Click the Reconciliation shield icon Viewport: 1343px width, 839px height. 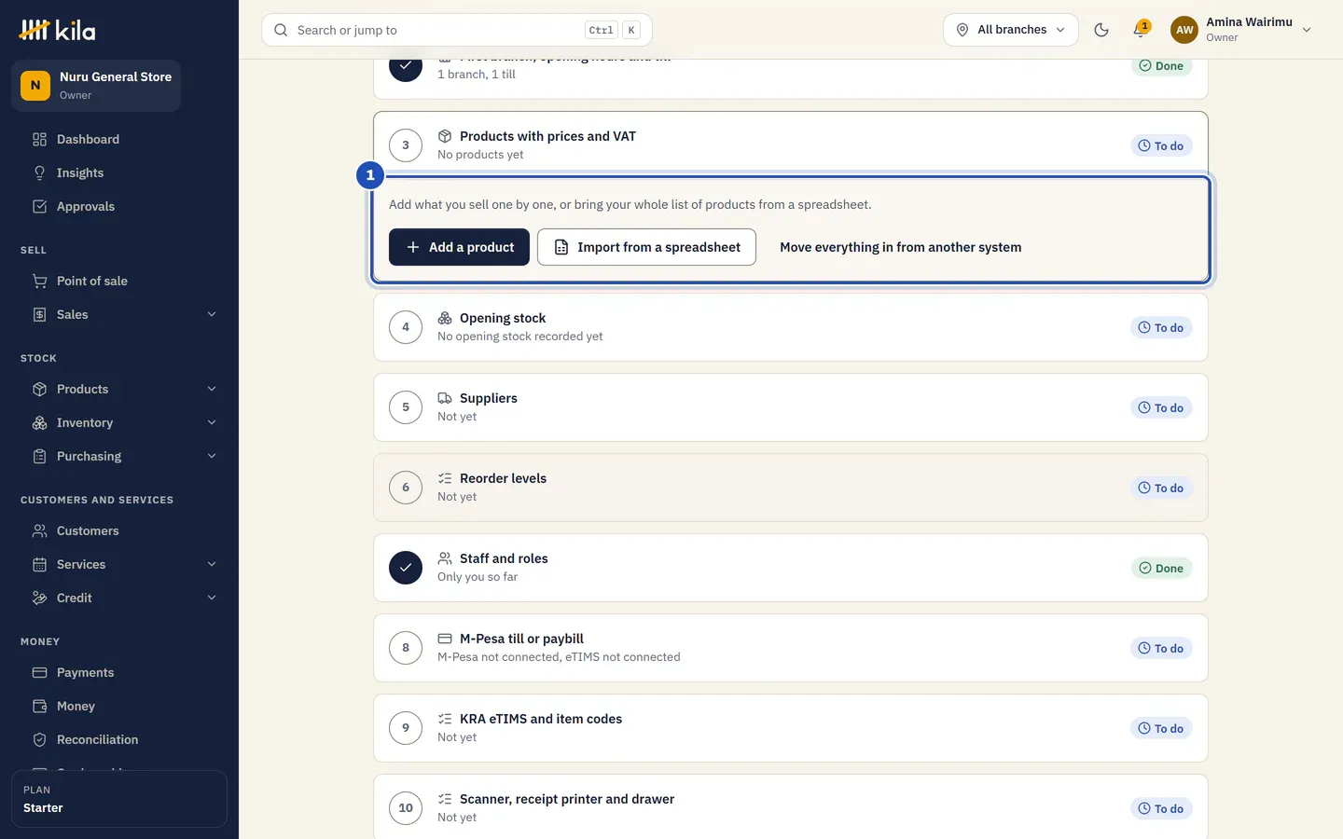(x=39, y=740)
